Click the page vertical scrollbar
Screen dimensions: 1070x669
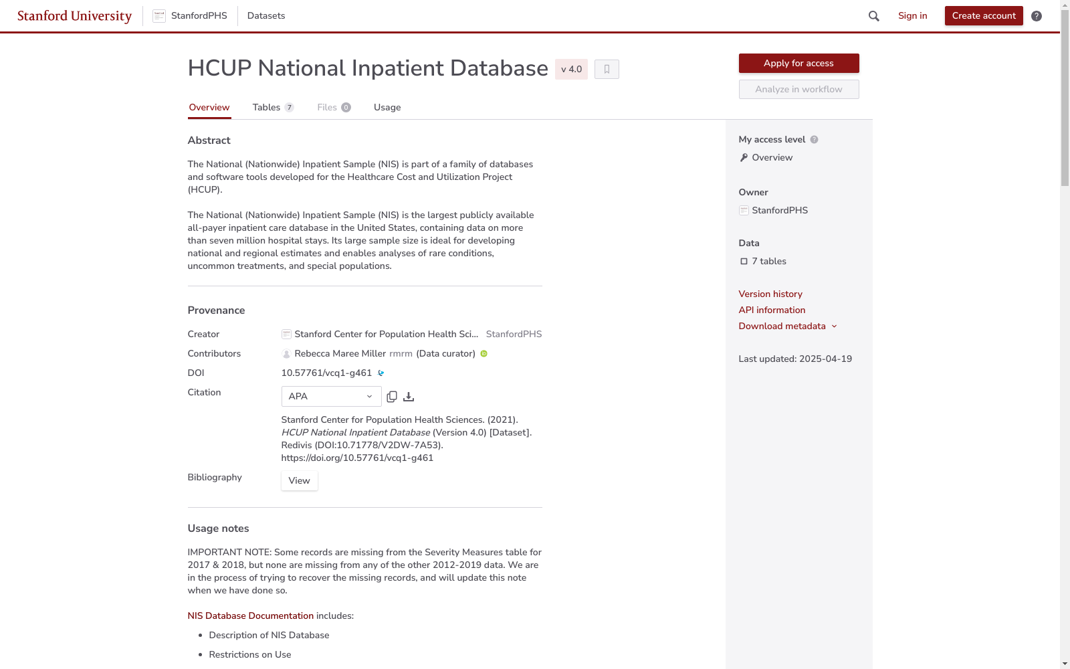coord(1065,98)
